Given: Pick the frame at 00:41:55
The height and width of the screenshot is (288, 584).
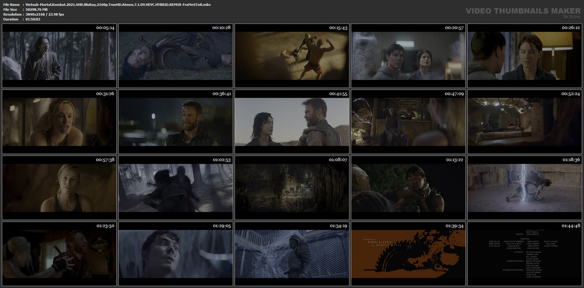Looking at the screenshot, I should pos(292,122).
